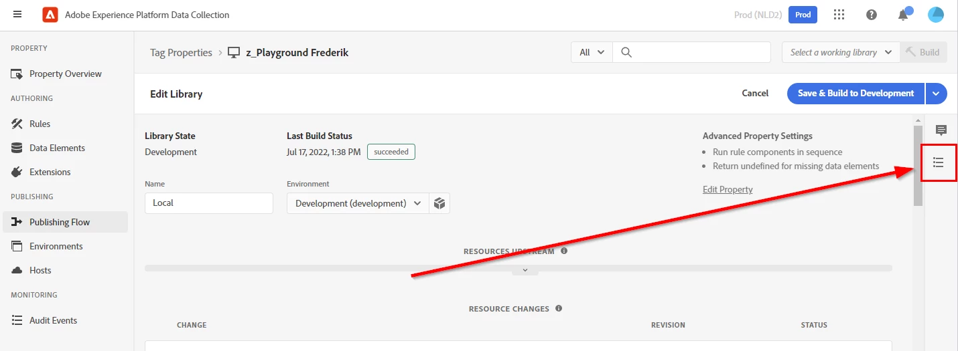
Task: Open the help question mark icon
Action: click(x=872, y=15)
